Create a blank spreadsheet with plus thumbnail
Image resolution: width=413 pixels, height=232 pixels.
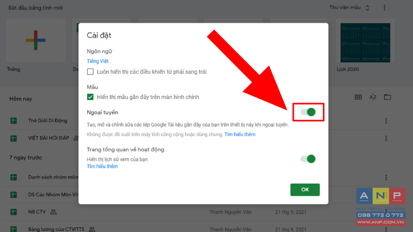coord(36,40)
